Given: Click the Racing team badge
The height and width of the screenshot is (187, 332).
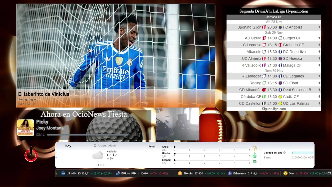Looking at the screenshot, I should coord(264,83).
